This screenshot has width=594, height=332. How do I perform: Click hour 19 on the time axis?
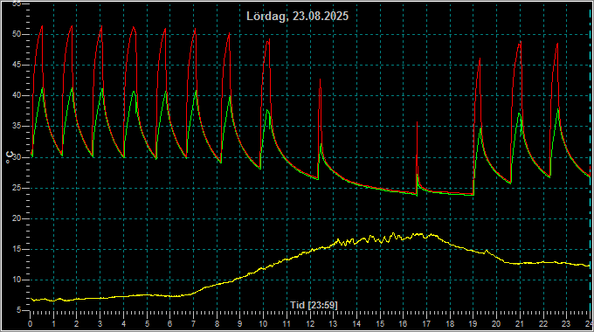point(473,324)
